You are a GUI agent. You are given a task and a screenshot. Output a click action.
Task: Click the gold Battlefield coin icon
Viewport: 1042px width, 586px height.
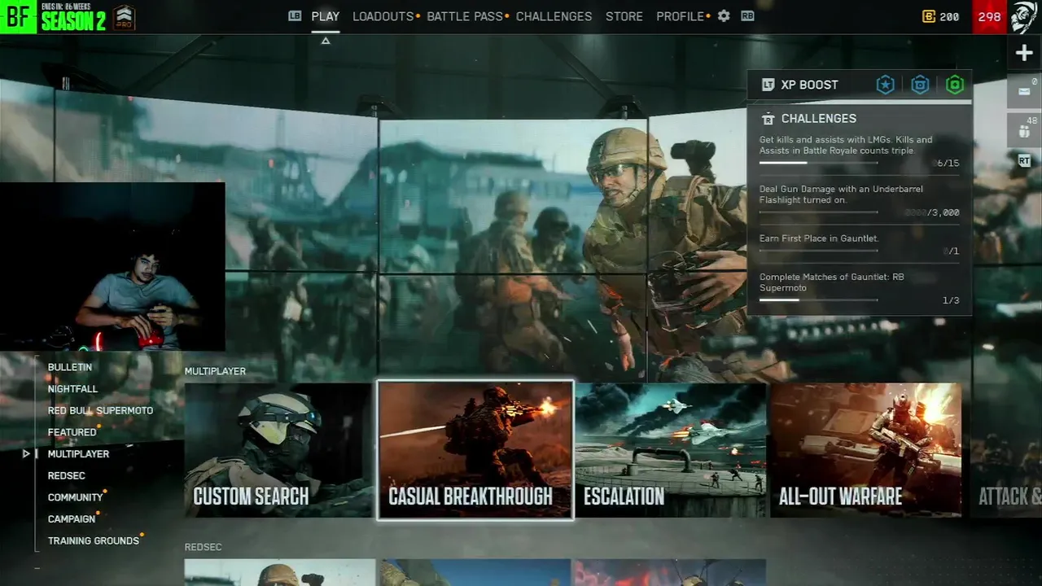point(929,16)
